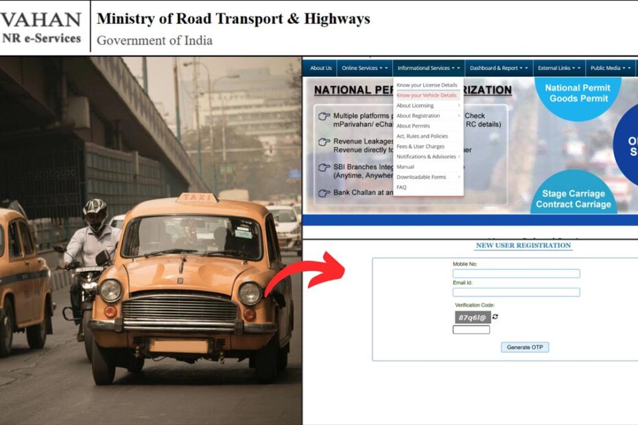Choose Know your Vehicle Details

pos(427,95)
